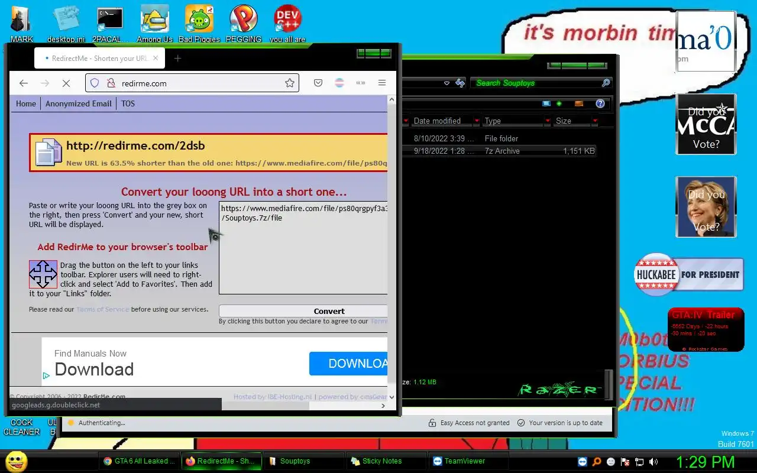
Task: Click the striped flag extension icon
Action: coord(339,83)
